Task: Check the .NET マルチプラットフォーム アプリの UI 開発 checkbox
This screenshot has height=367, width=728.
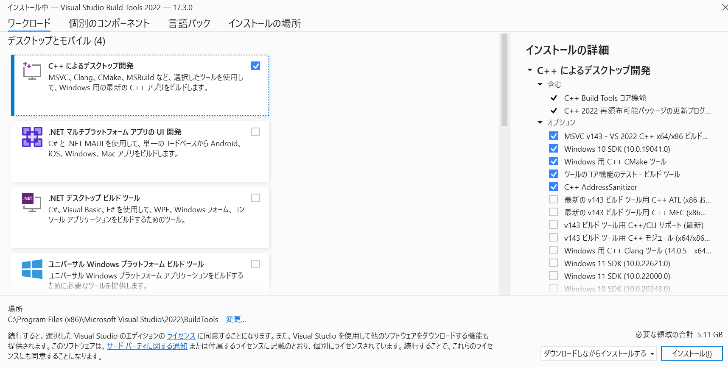Action: (x=255, y=132)
